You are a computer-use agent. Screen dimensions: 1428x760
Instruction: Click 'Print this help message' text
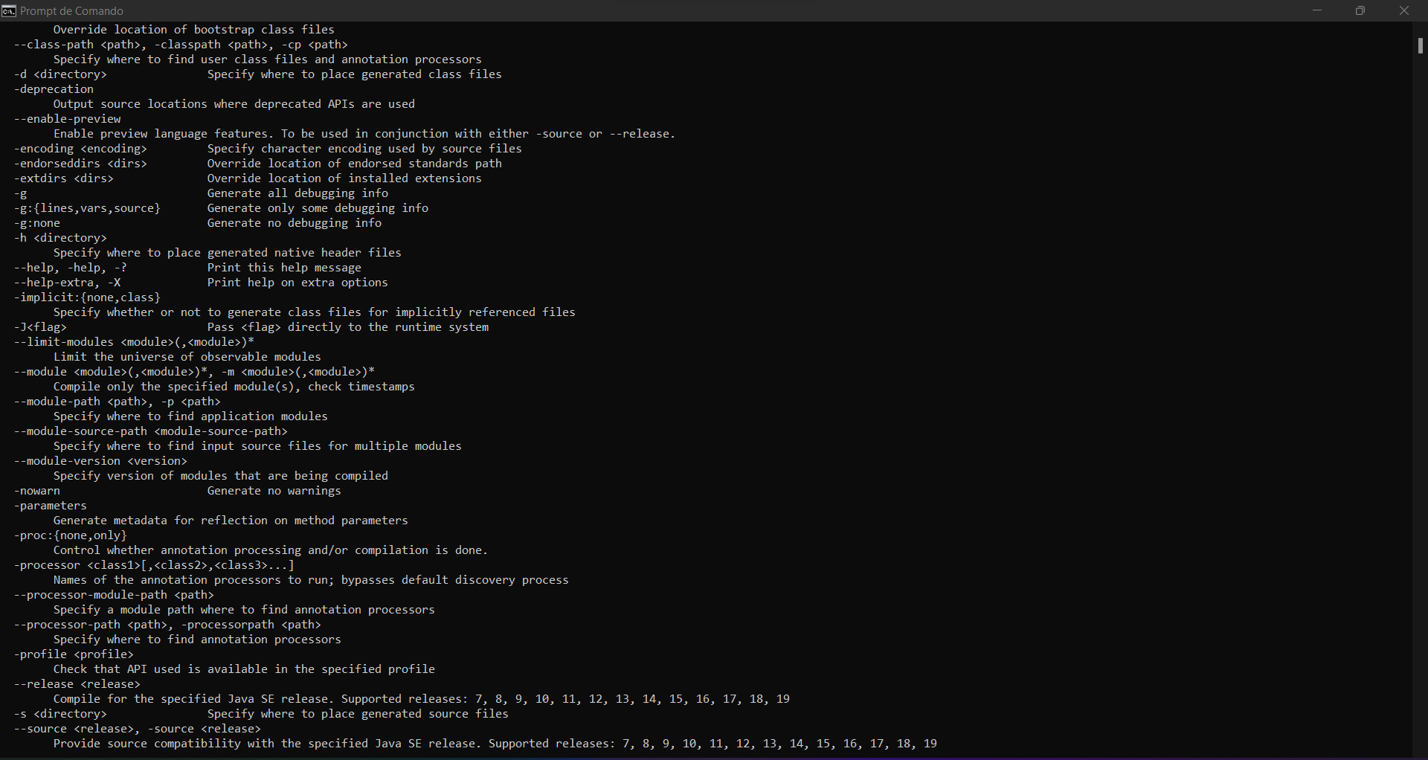click(284, 268)
